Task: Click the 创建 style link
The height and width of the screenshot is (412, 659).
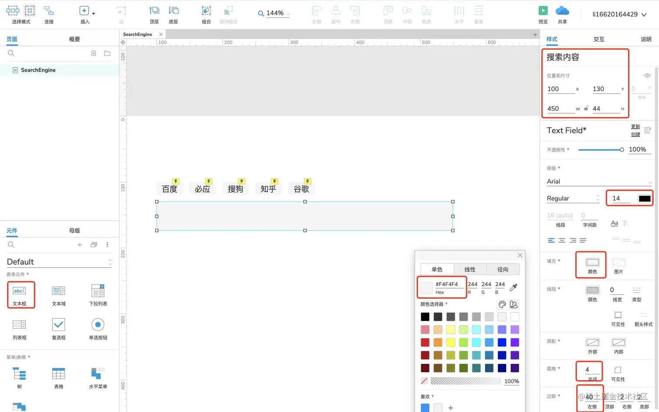Action: tap(635, 134)
